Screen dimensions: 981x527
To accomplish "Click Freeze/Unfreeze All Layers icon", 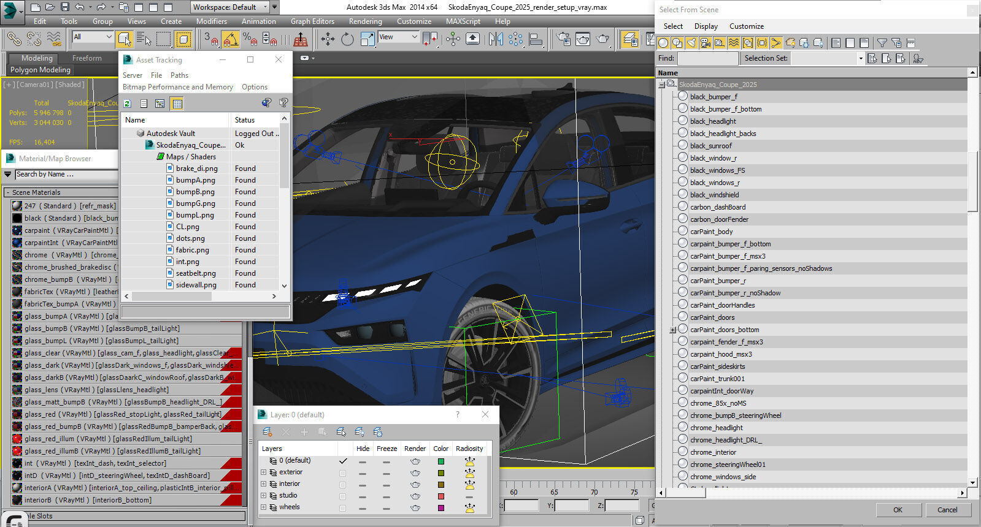I will [x=378, y=432].
